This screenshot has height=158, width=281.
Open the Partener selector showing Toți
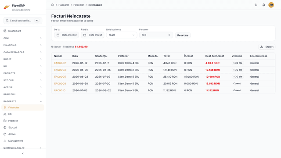pos(156,35)
